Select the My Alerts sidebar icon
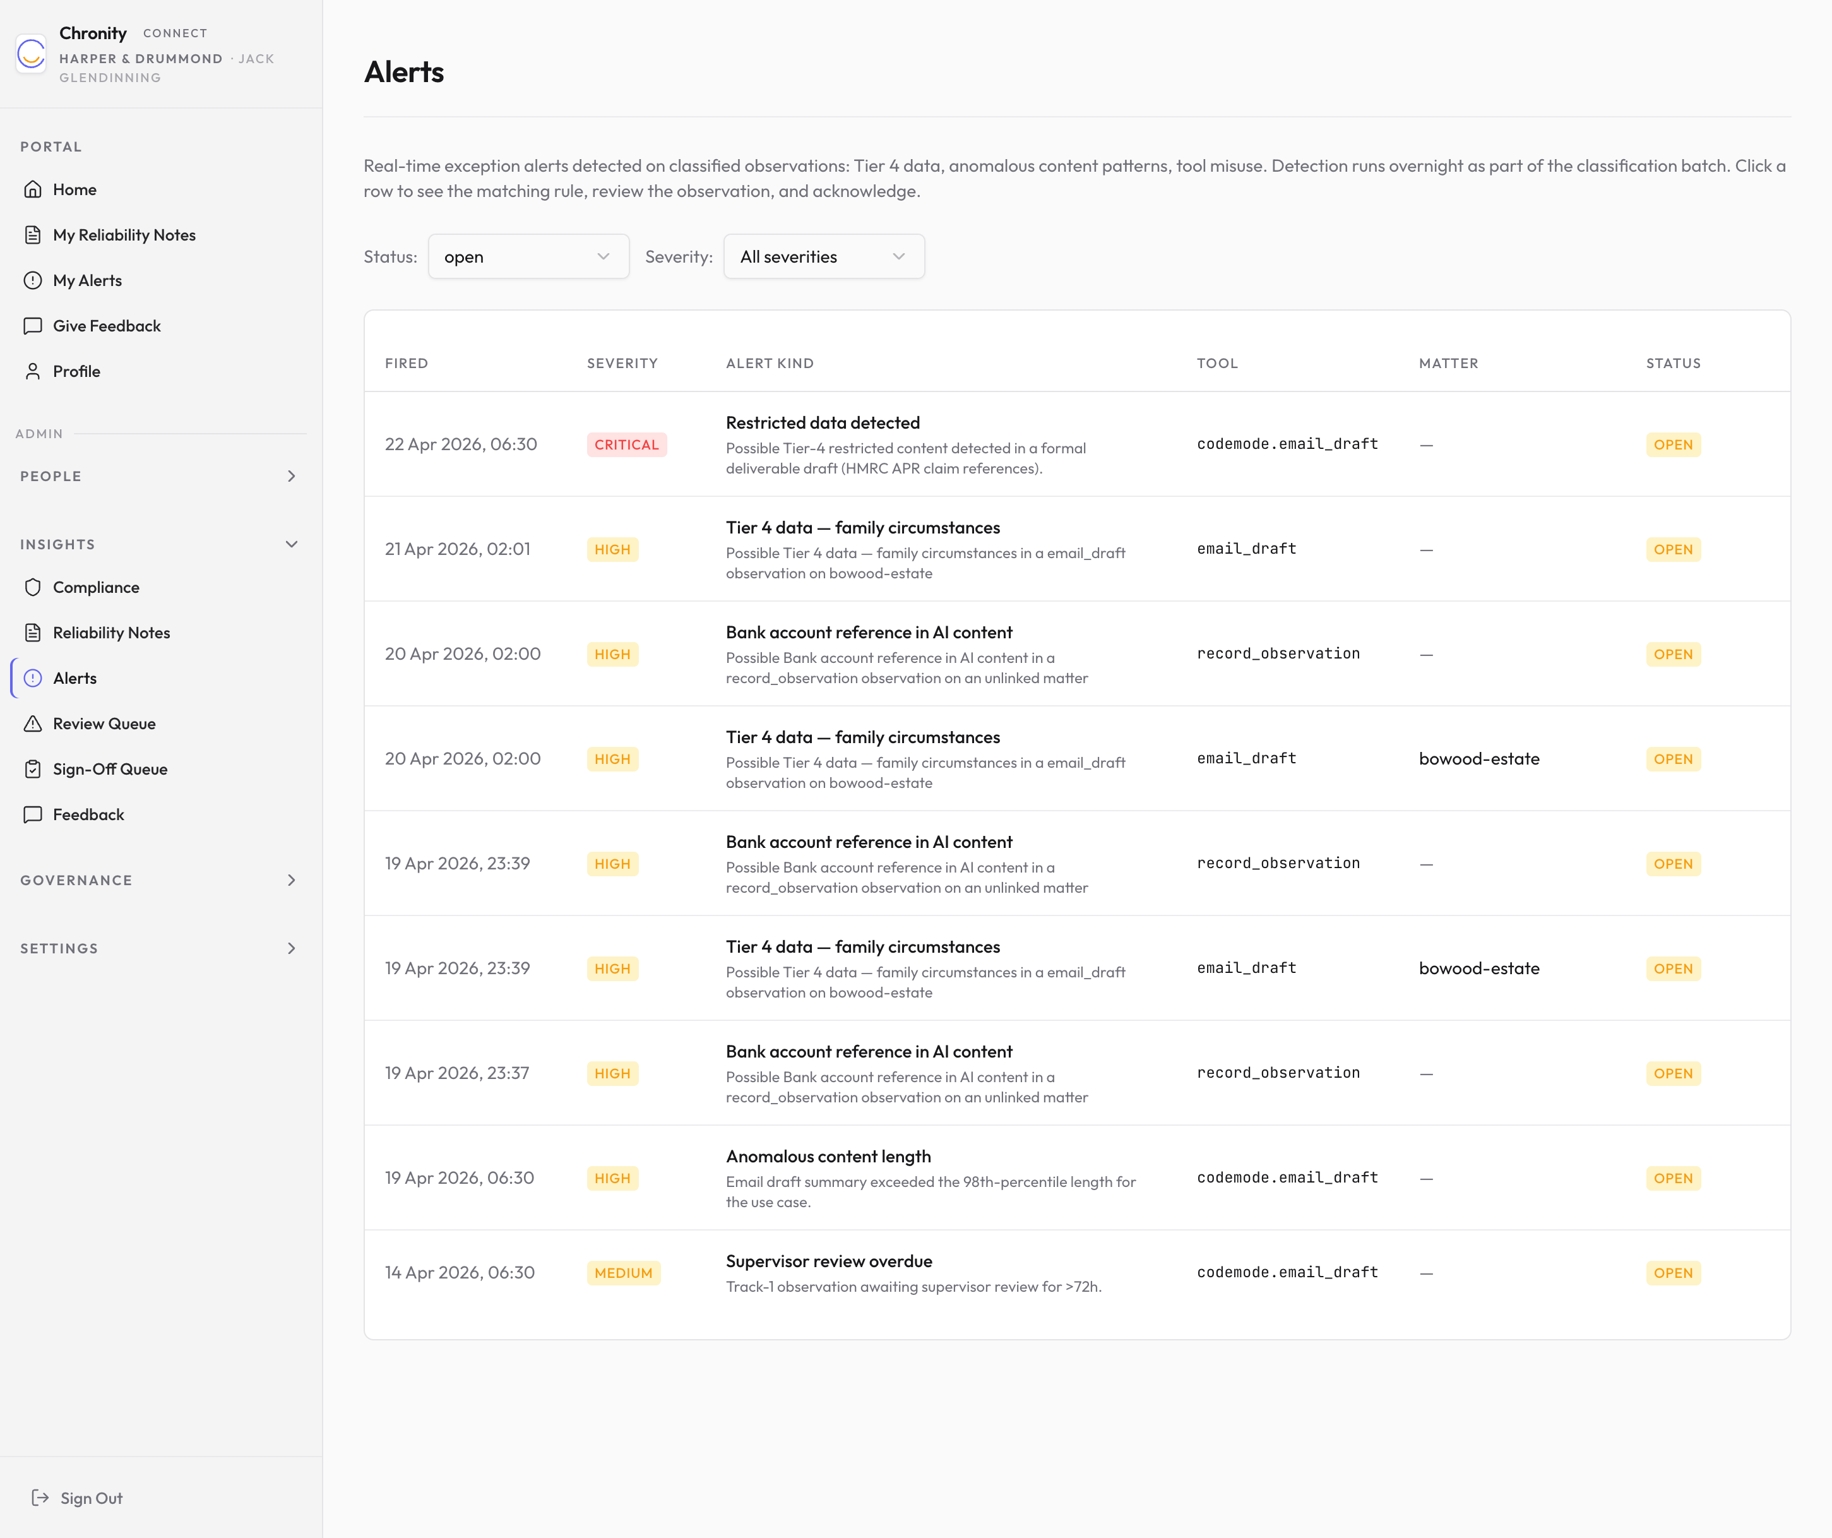 tap(32, 280)
